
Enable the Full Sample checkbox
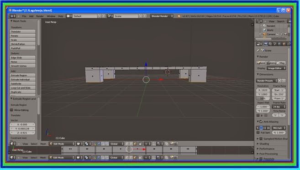click(x=258, y=133)
